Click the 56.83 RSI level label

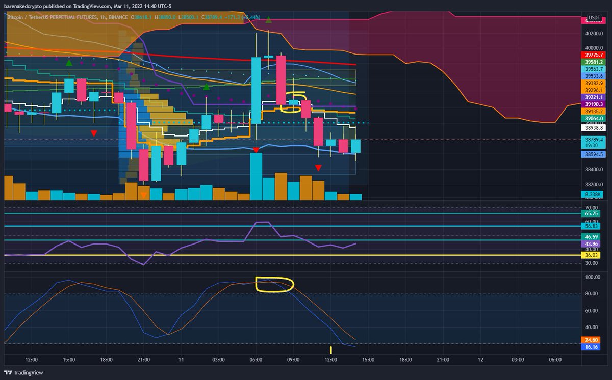coord(592,226)
